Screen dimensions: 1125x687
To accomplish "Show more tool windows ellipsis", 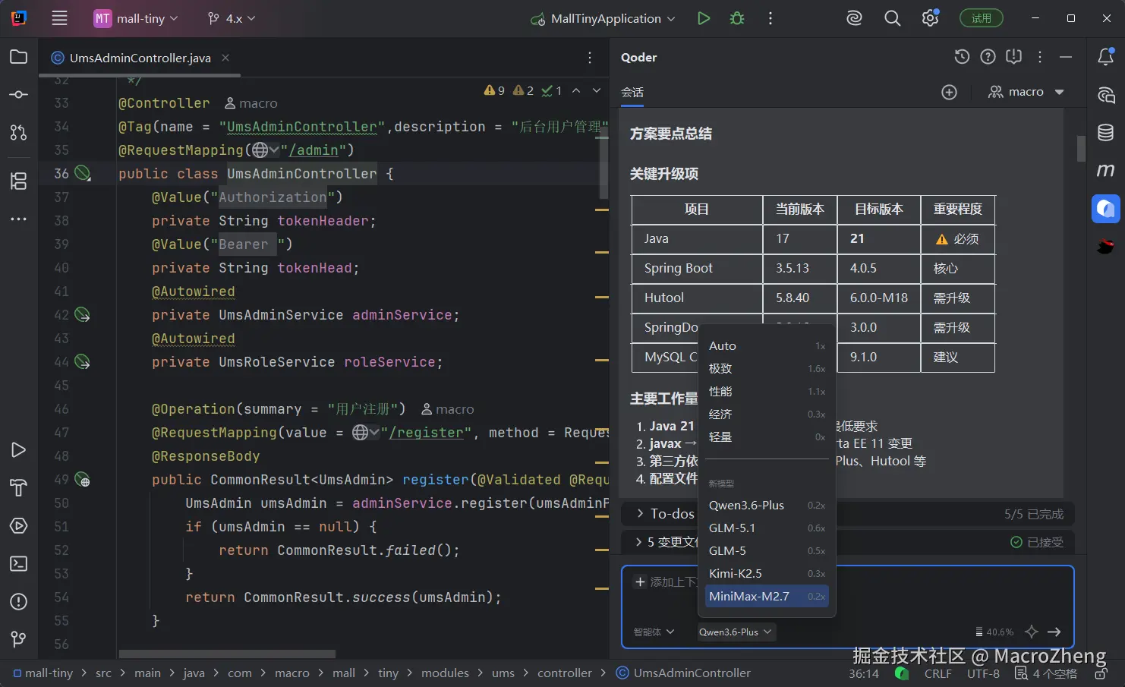I will [x=19, y=219].
